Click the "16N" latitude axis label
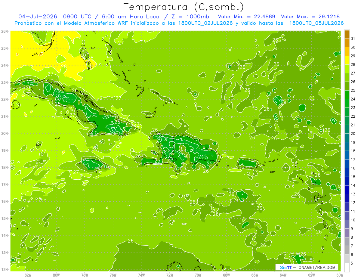 (x=5, y=201)
